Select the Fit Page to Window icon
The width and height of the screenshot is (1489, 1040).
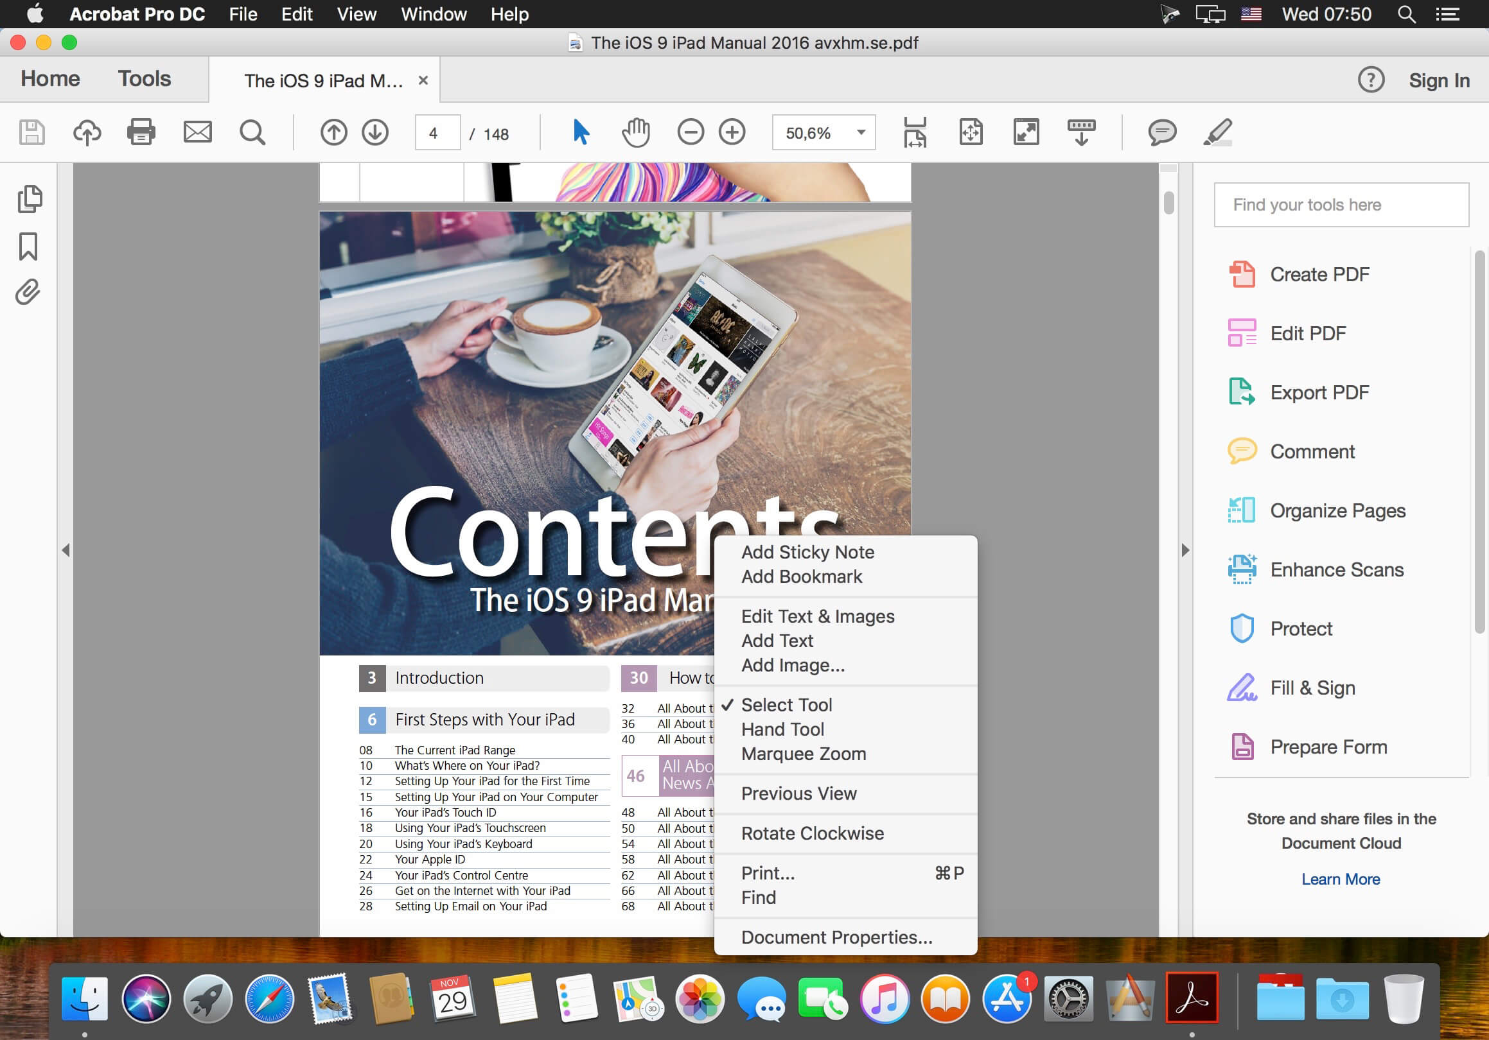point(972,132)
